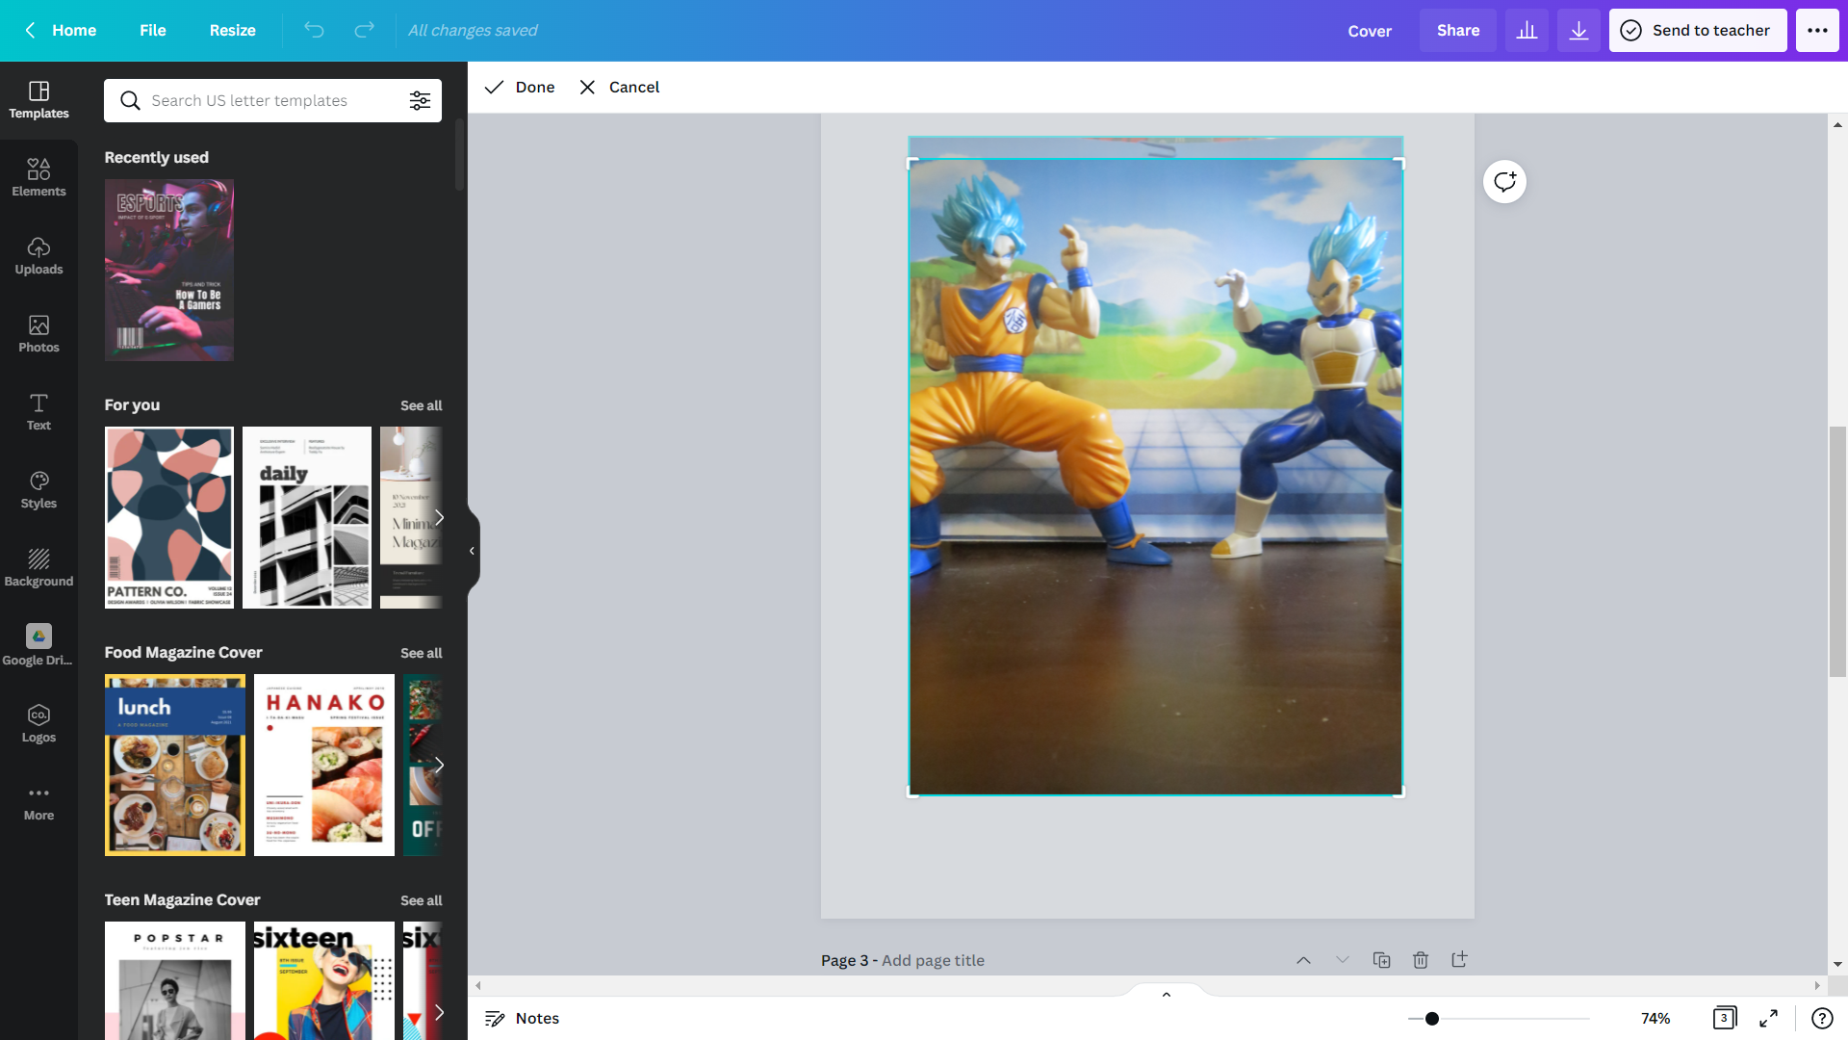Add a comment with the bubble icon
This screenshot has width=1848, height=1040.
[1504, 181]
